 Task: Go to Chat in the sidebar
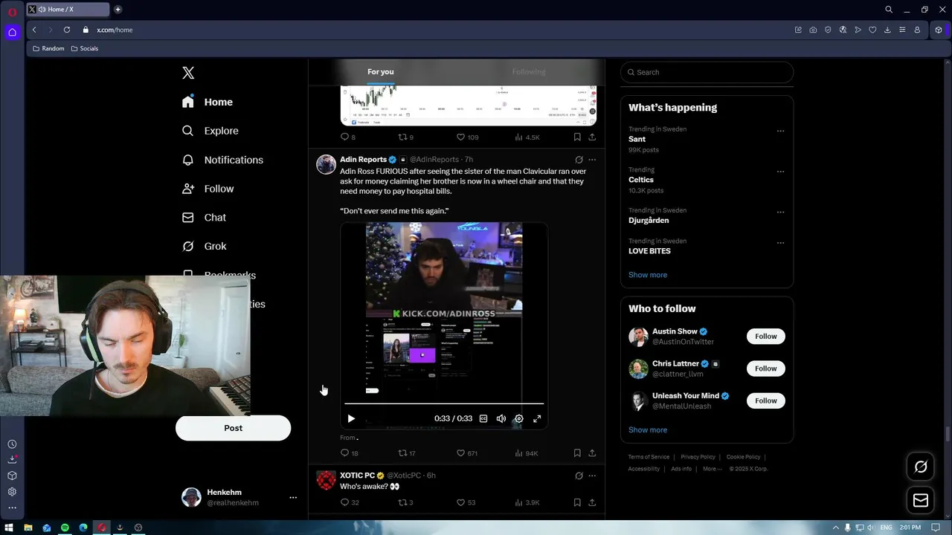(x=204, y=218)
